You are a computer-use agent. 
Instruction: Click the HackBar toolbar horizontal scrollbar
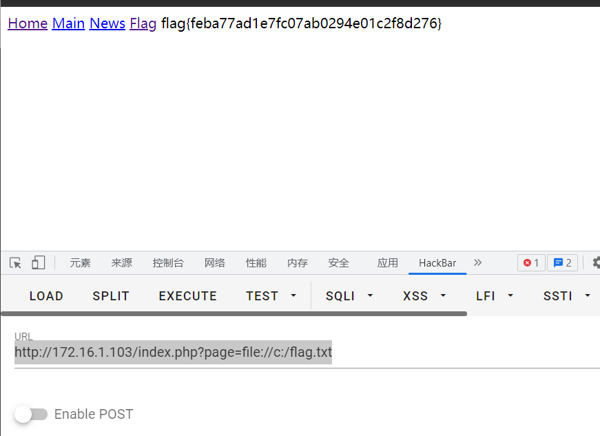(234, 313)
